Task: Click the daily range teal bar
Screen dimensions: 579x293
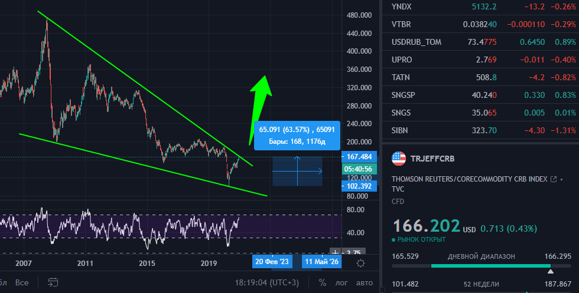Action: [491, 266]
